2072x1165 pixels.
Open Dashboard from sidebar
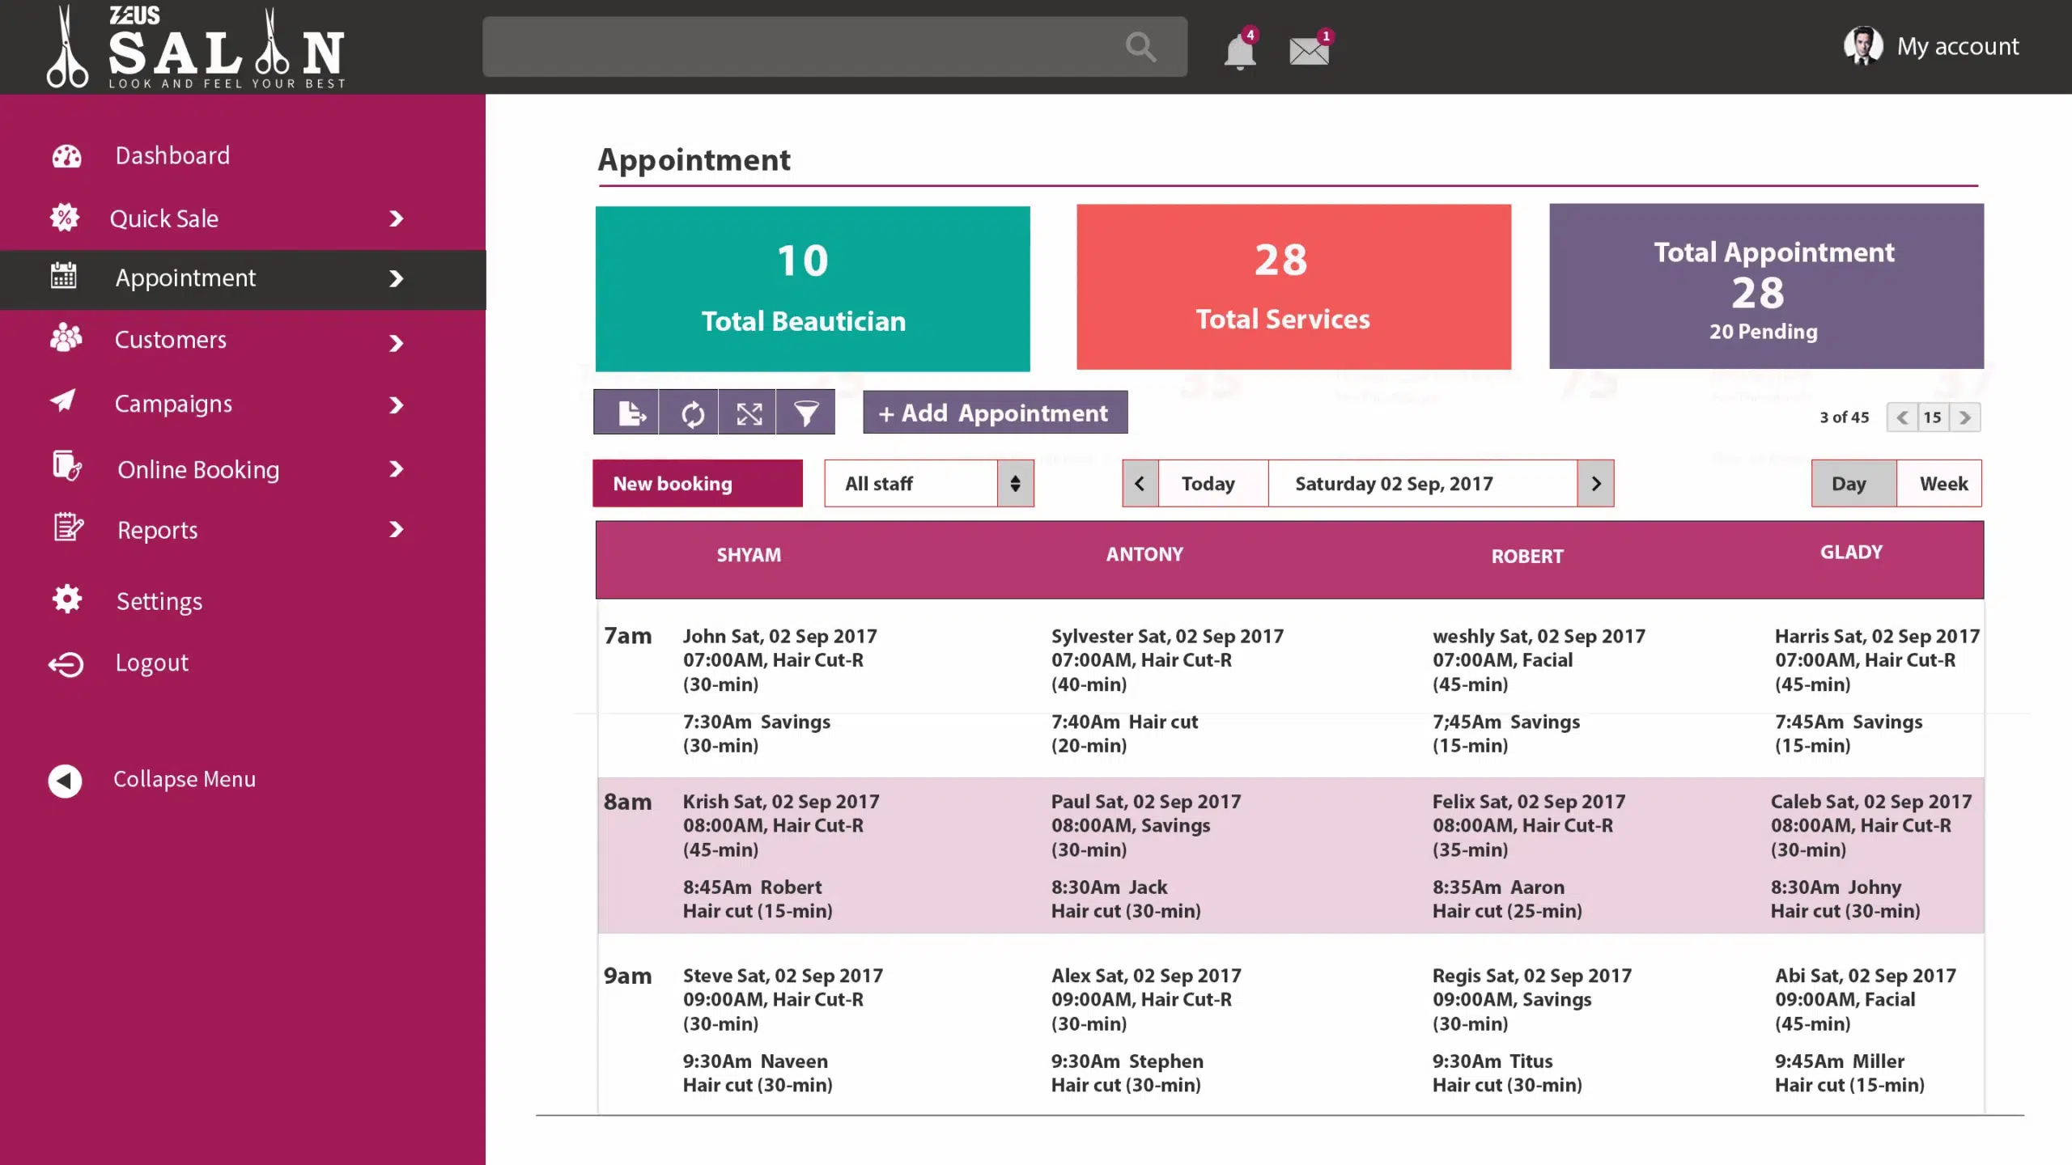pos(172,155)
